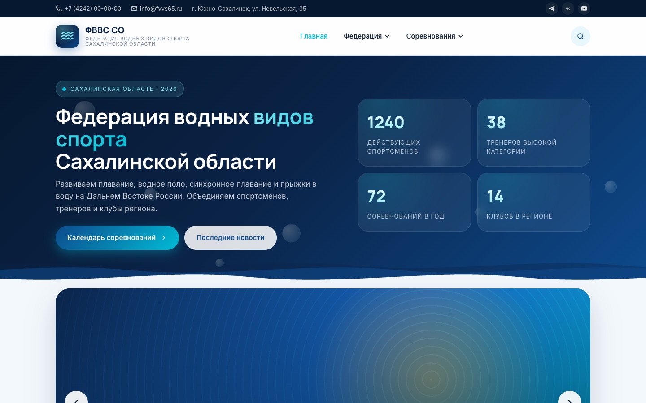Viewport: 646px width, 403px height.
Task: Click the 1240 действующих спортсменов card
Action: coord(415,133)
